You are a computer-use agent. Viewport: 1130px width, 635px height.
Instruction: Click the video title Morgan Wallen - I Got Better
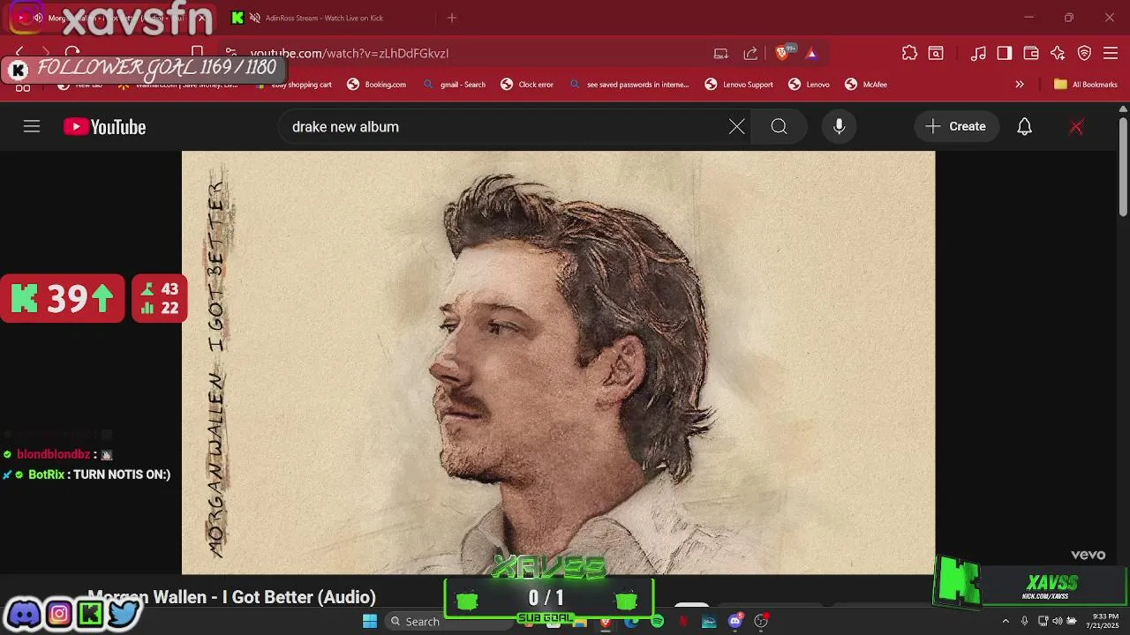pyautogui.click(x=232, y=597)
